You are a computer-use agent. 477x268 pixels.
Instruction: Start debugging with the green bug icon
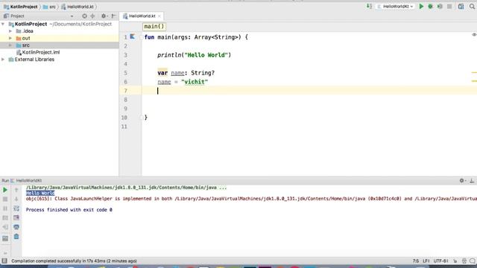(431, 7)
